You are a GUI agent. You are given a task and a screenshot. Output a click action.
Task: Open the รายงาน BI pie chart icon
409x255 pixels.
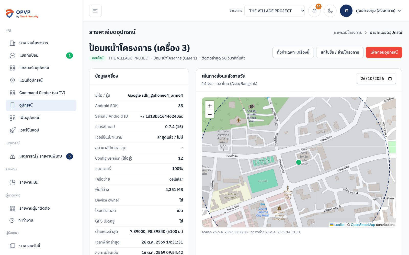[x=12, y=182]
